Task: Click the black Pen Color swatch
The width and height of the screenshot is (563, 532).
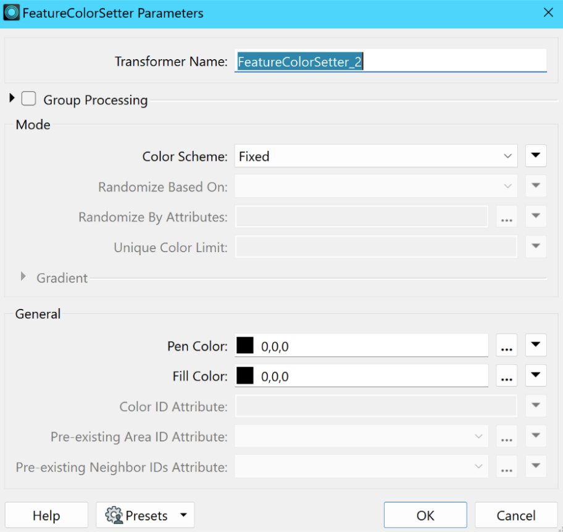Action: (245, 346)
